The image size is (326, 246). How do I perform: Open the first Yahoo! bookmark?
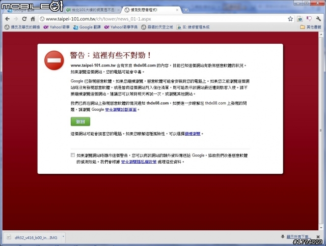pyautogui.click(x=57, y=27)
